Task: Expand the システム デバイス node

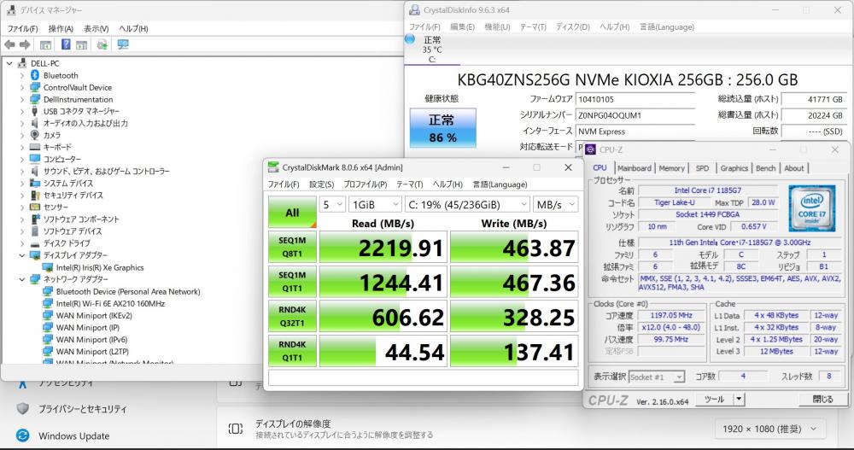Action: [22, 183]
